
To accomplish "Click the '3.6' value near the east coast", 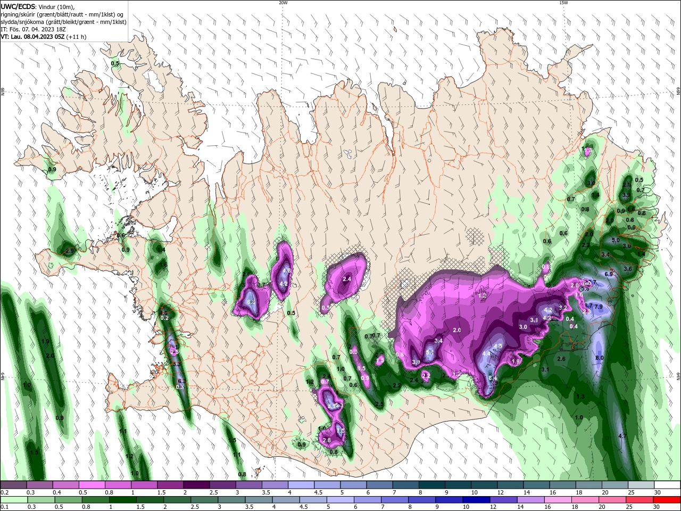I will pyautogui.click(x=628, y=269).
